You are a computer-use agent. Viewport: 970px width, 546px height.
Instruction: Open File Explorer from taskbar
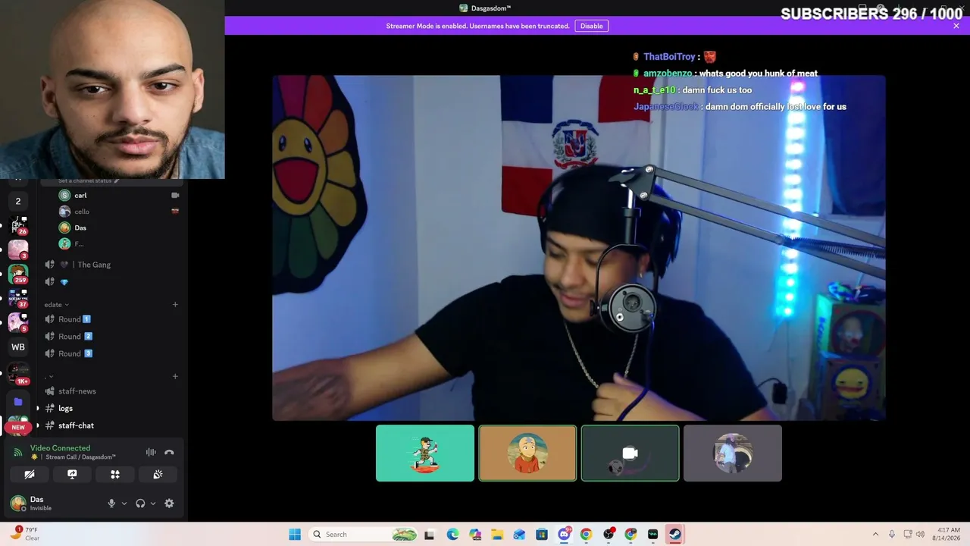(x=497, y=534)
